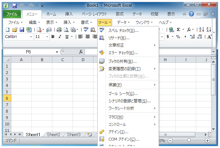Click the Research books toolbar icon
This screenshot has height=148, width=220.
pos(93,30)
